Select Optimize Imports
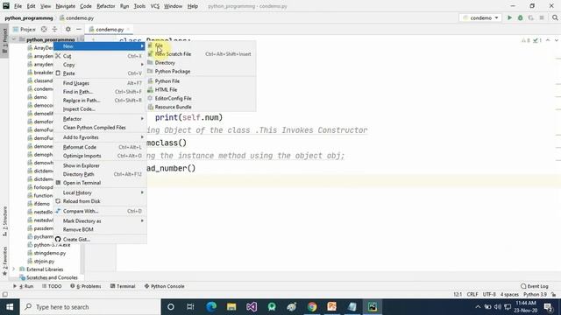 (100, 156)
